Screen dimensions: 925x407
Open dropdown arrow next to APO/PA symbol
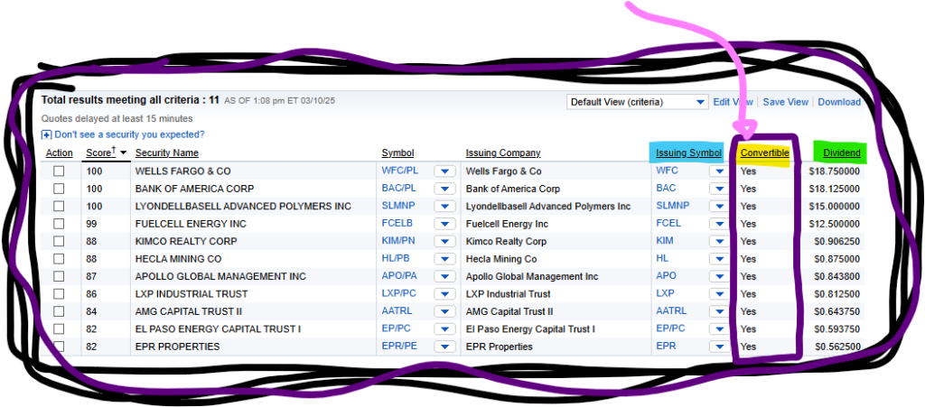(444, 276)
